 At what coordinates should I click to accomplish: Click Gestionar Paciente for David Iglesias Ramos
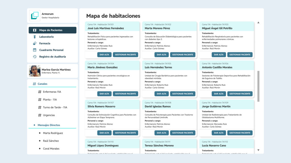183,133
